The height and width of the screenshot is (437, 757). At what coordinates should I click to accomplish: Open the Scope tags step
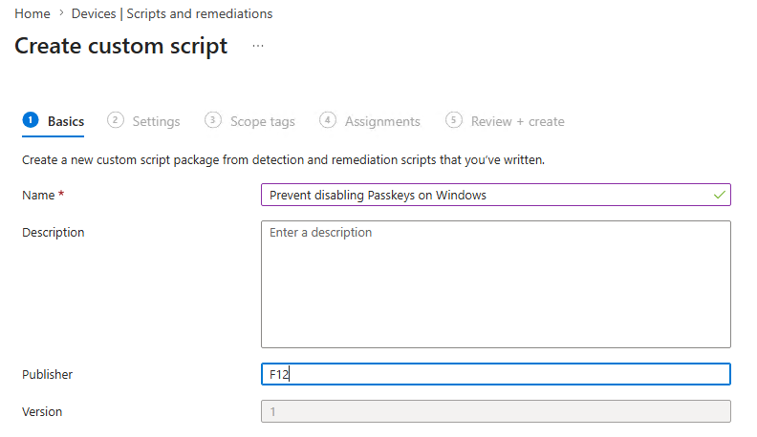(262, 121)
